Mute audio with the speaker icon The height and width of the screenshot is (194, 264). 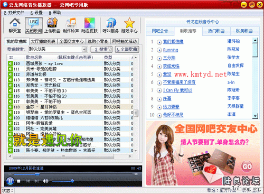(x=45, y=181)
